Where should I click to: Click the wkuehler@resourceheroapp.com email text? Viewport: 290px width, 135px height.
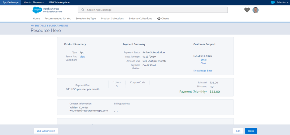pyautogui.click(x=89, y=111)
